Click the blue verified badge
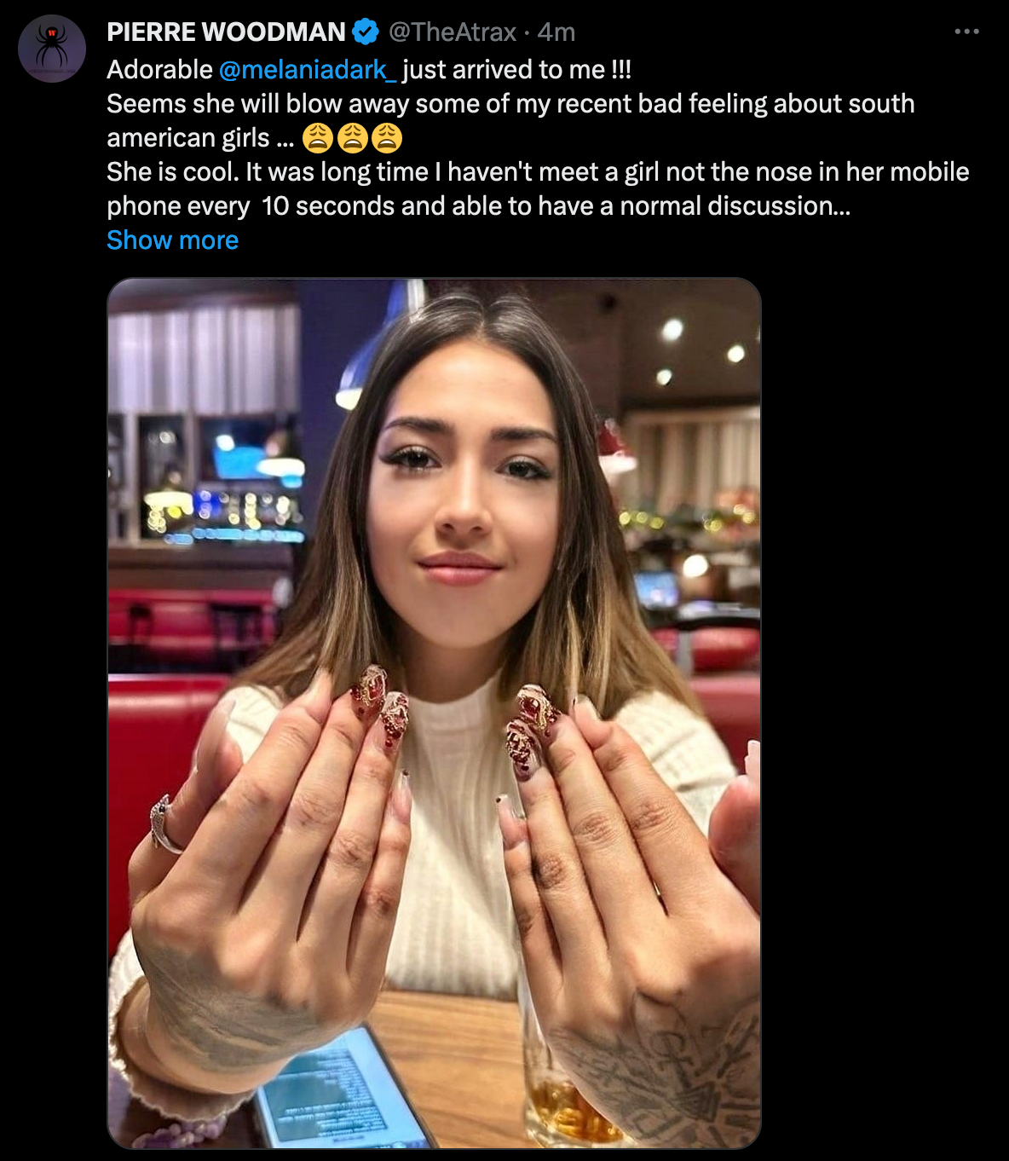This screenshot has height=1161, width=1009. 366,32
